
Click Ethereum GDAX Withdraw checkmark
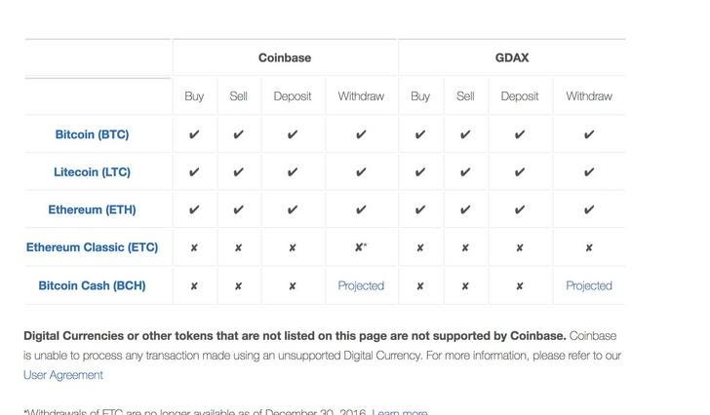[x=589, y=209]
